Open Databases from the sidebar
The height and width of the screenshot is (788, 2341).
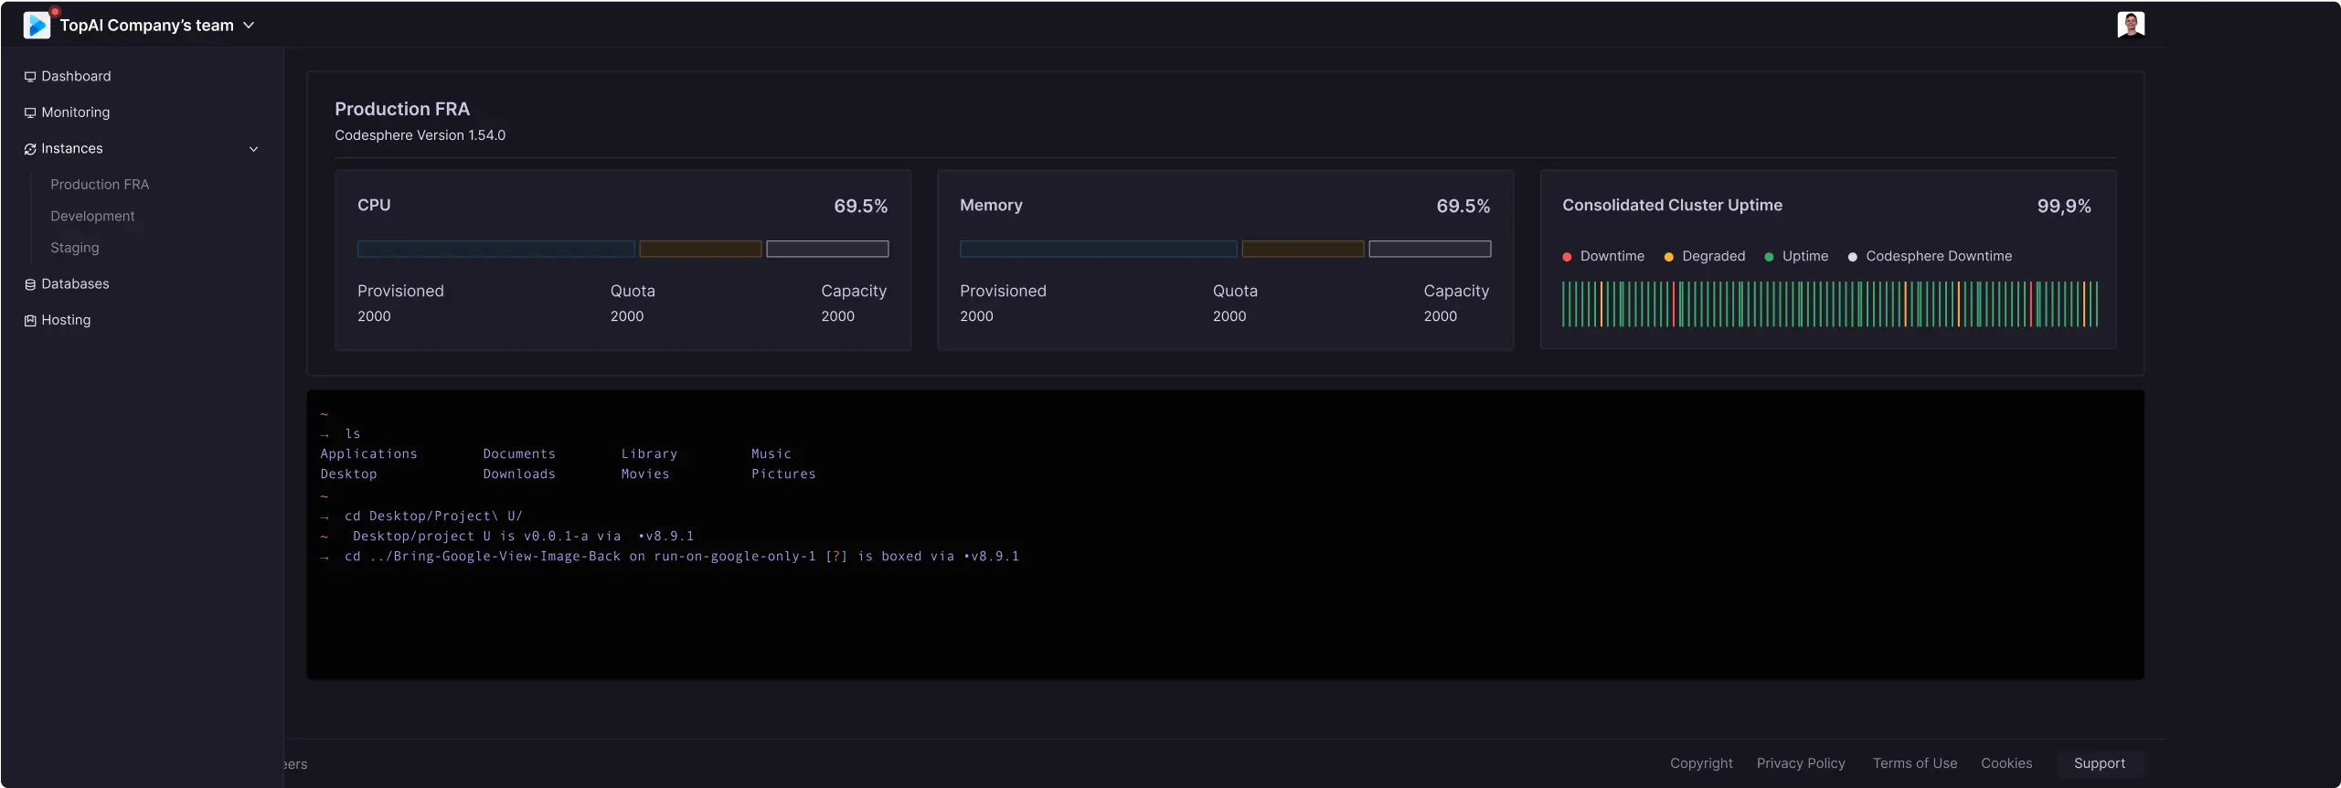coord(75,284)
